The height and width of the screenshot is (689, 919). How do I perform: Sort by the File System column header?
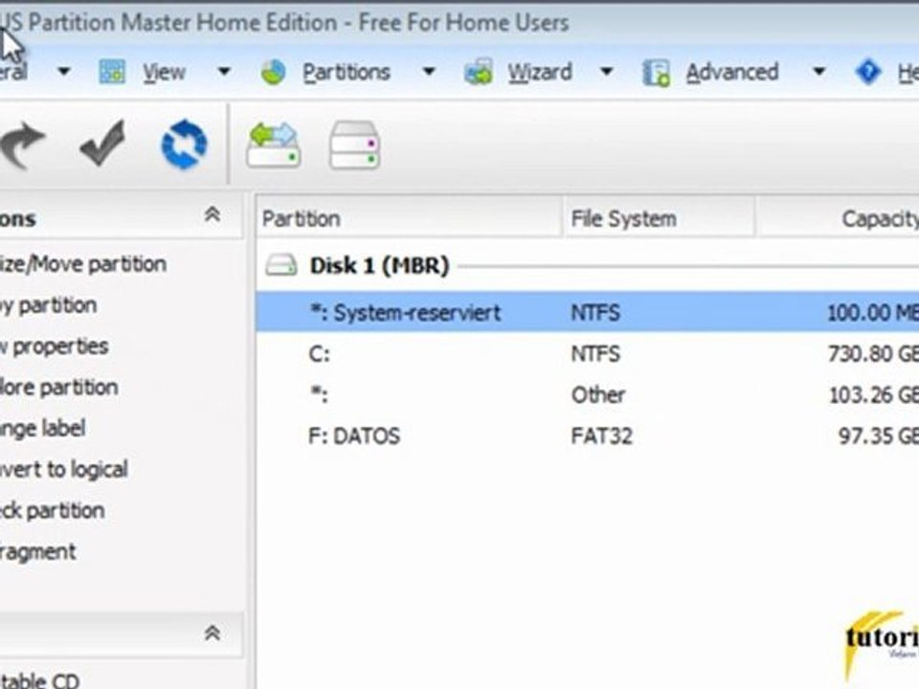[659, 218]
